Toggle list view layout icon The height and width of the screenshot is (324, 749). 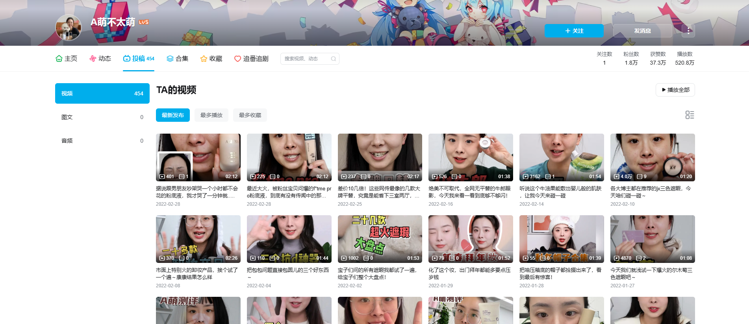(x=690, y=115)
